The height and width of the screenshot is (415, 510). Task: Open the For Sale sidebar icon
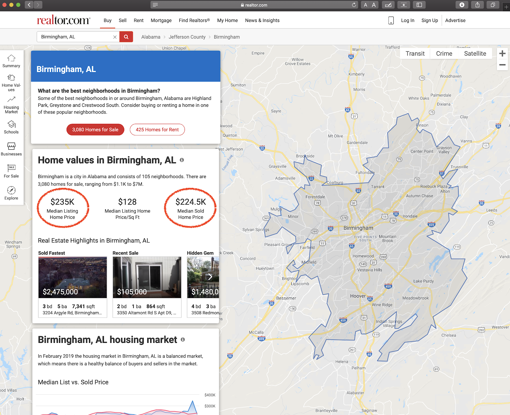[11, 171]
